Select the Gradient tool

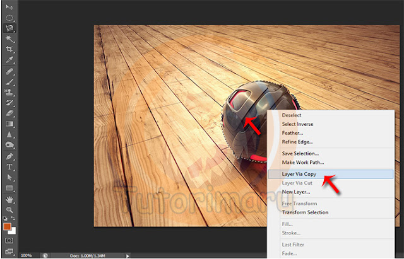coord(9,124)
